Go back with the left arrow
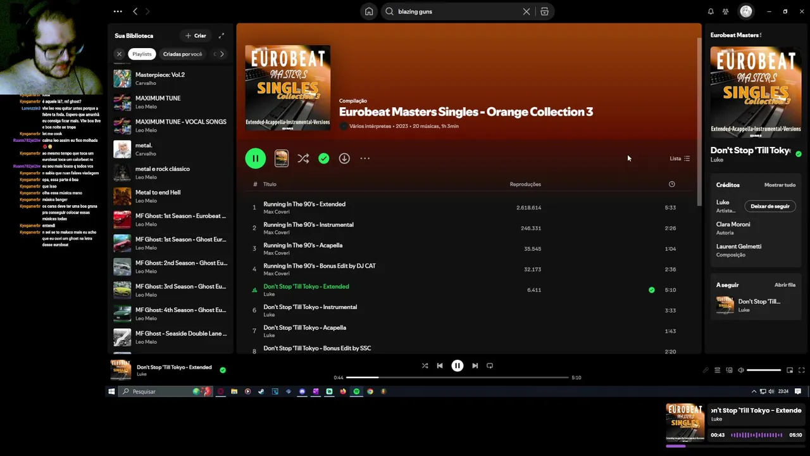This screenshot has width=810, height=456. 135,11
